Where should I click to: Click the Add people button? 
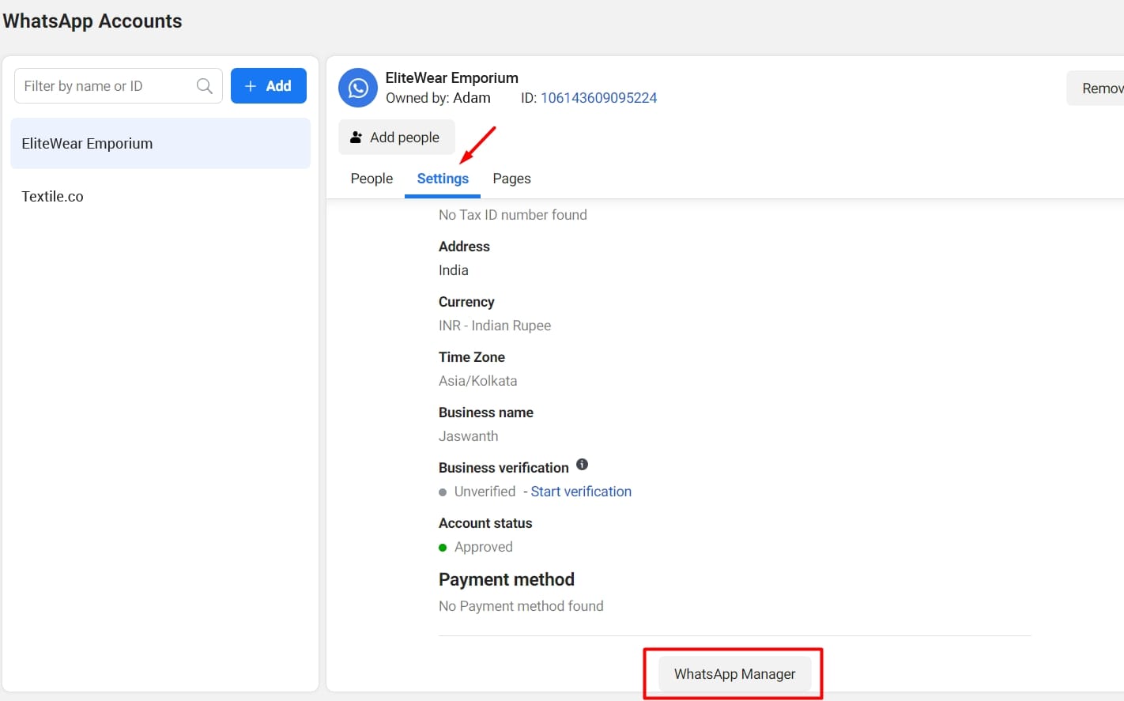tap(397, 138)
